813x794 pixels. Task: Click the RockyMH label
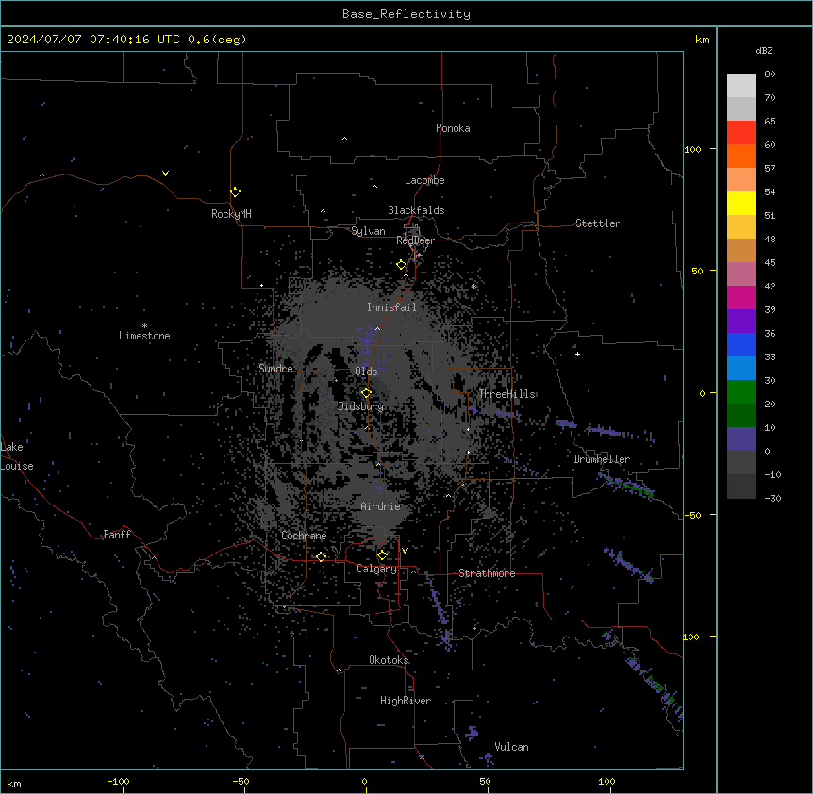231,214
